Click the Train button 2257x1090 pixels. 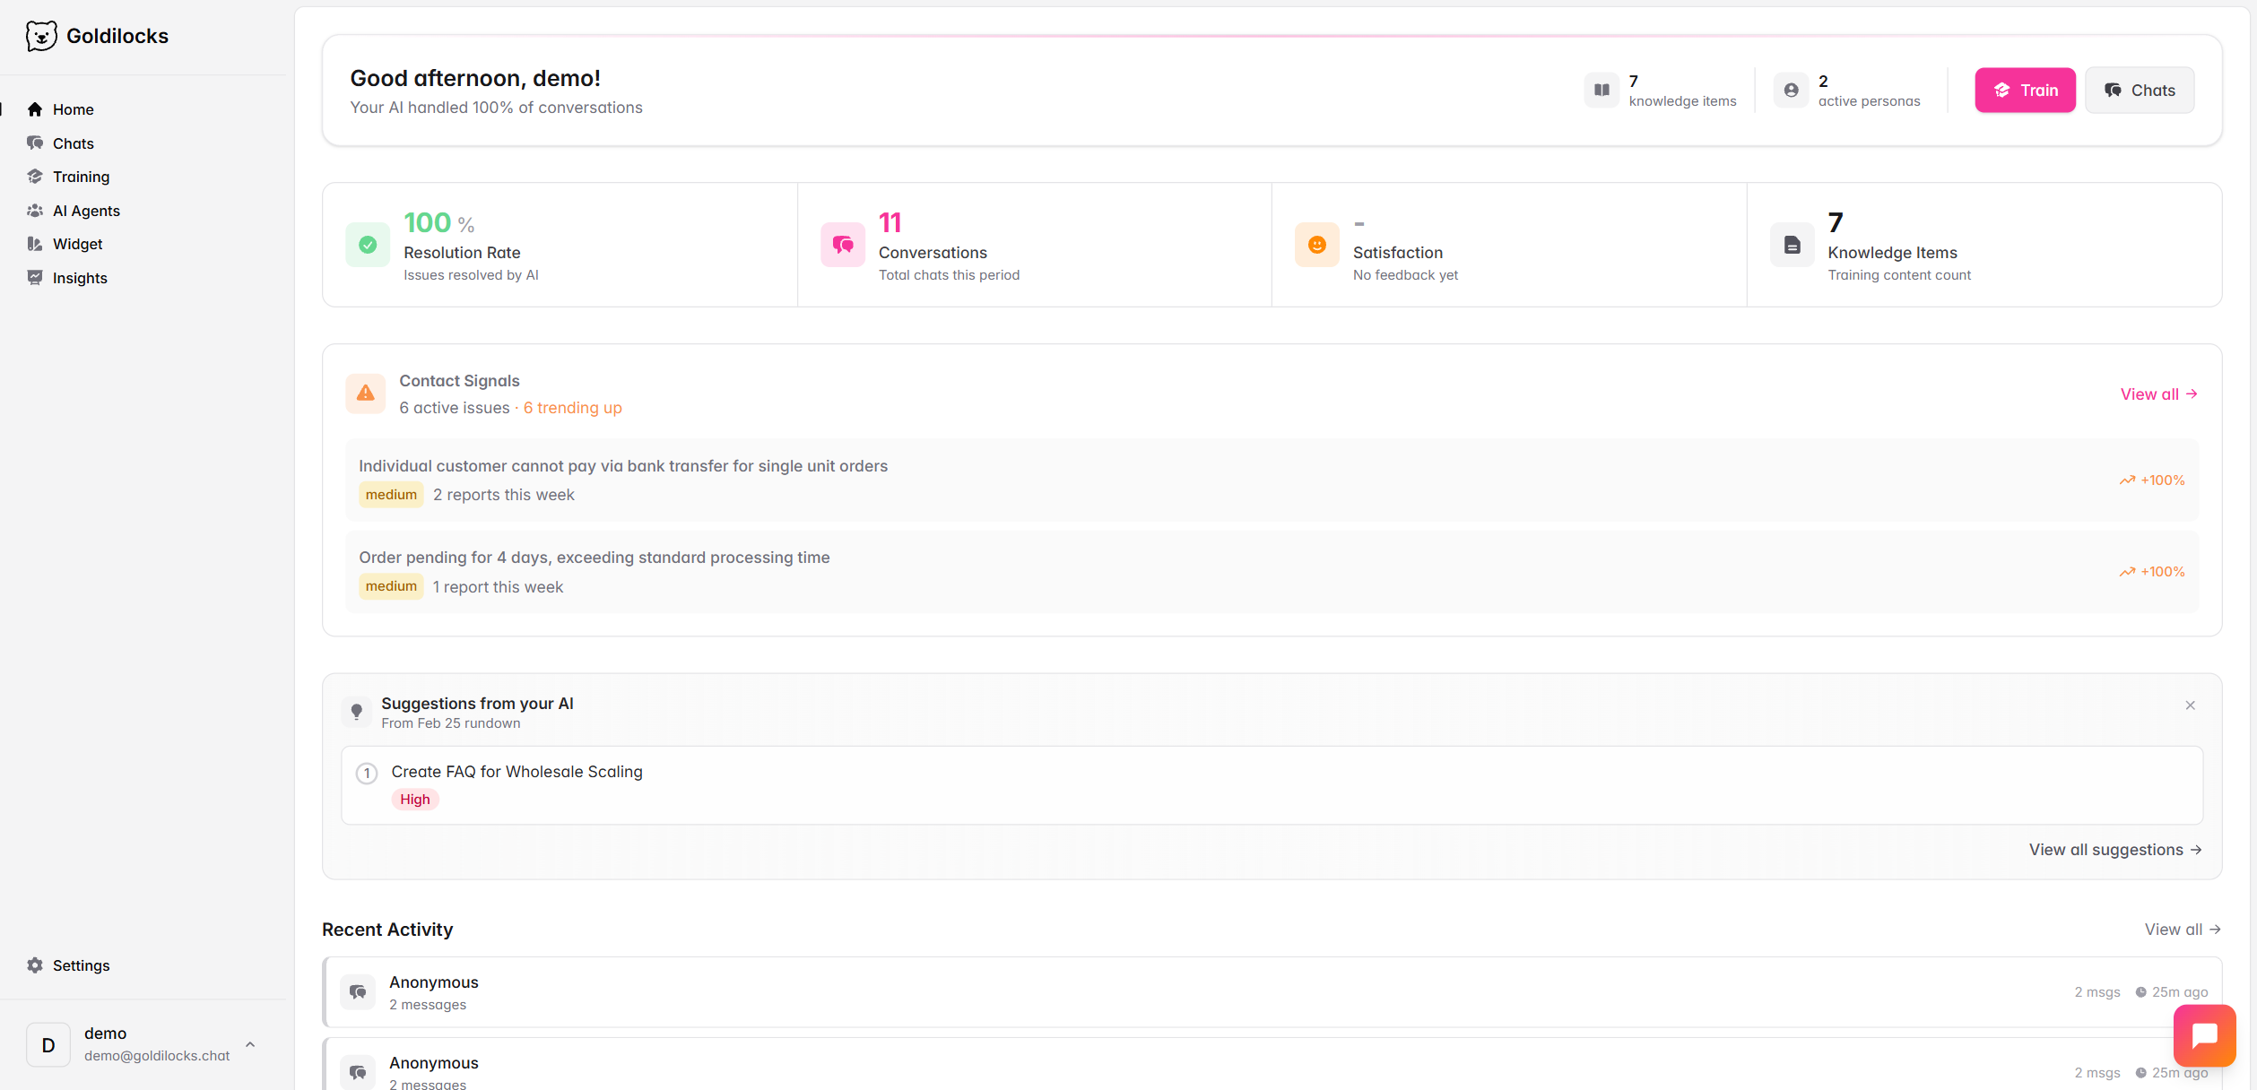point(2025,90)
